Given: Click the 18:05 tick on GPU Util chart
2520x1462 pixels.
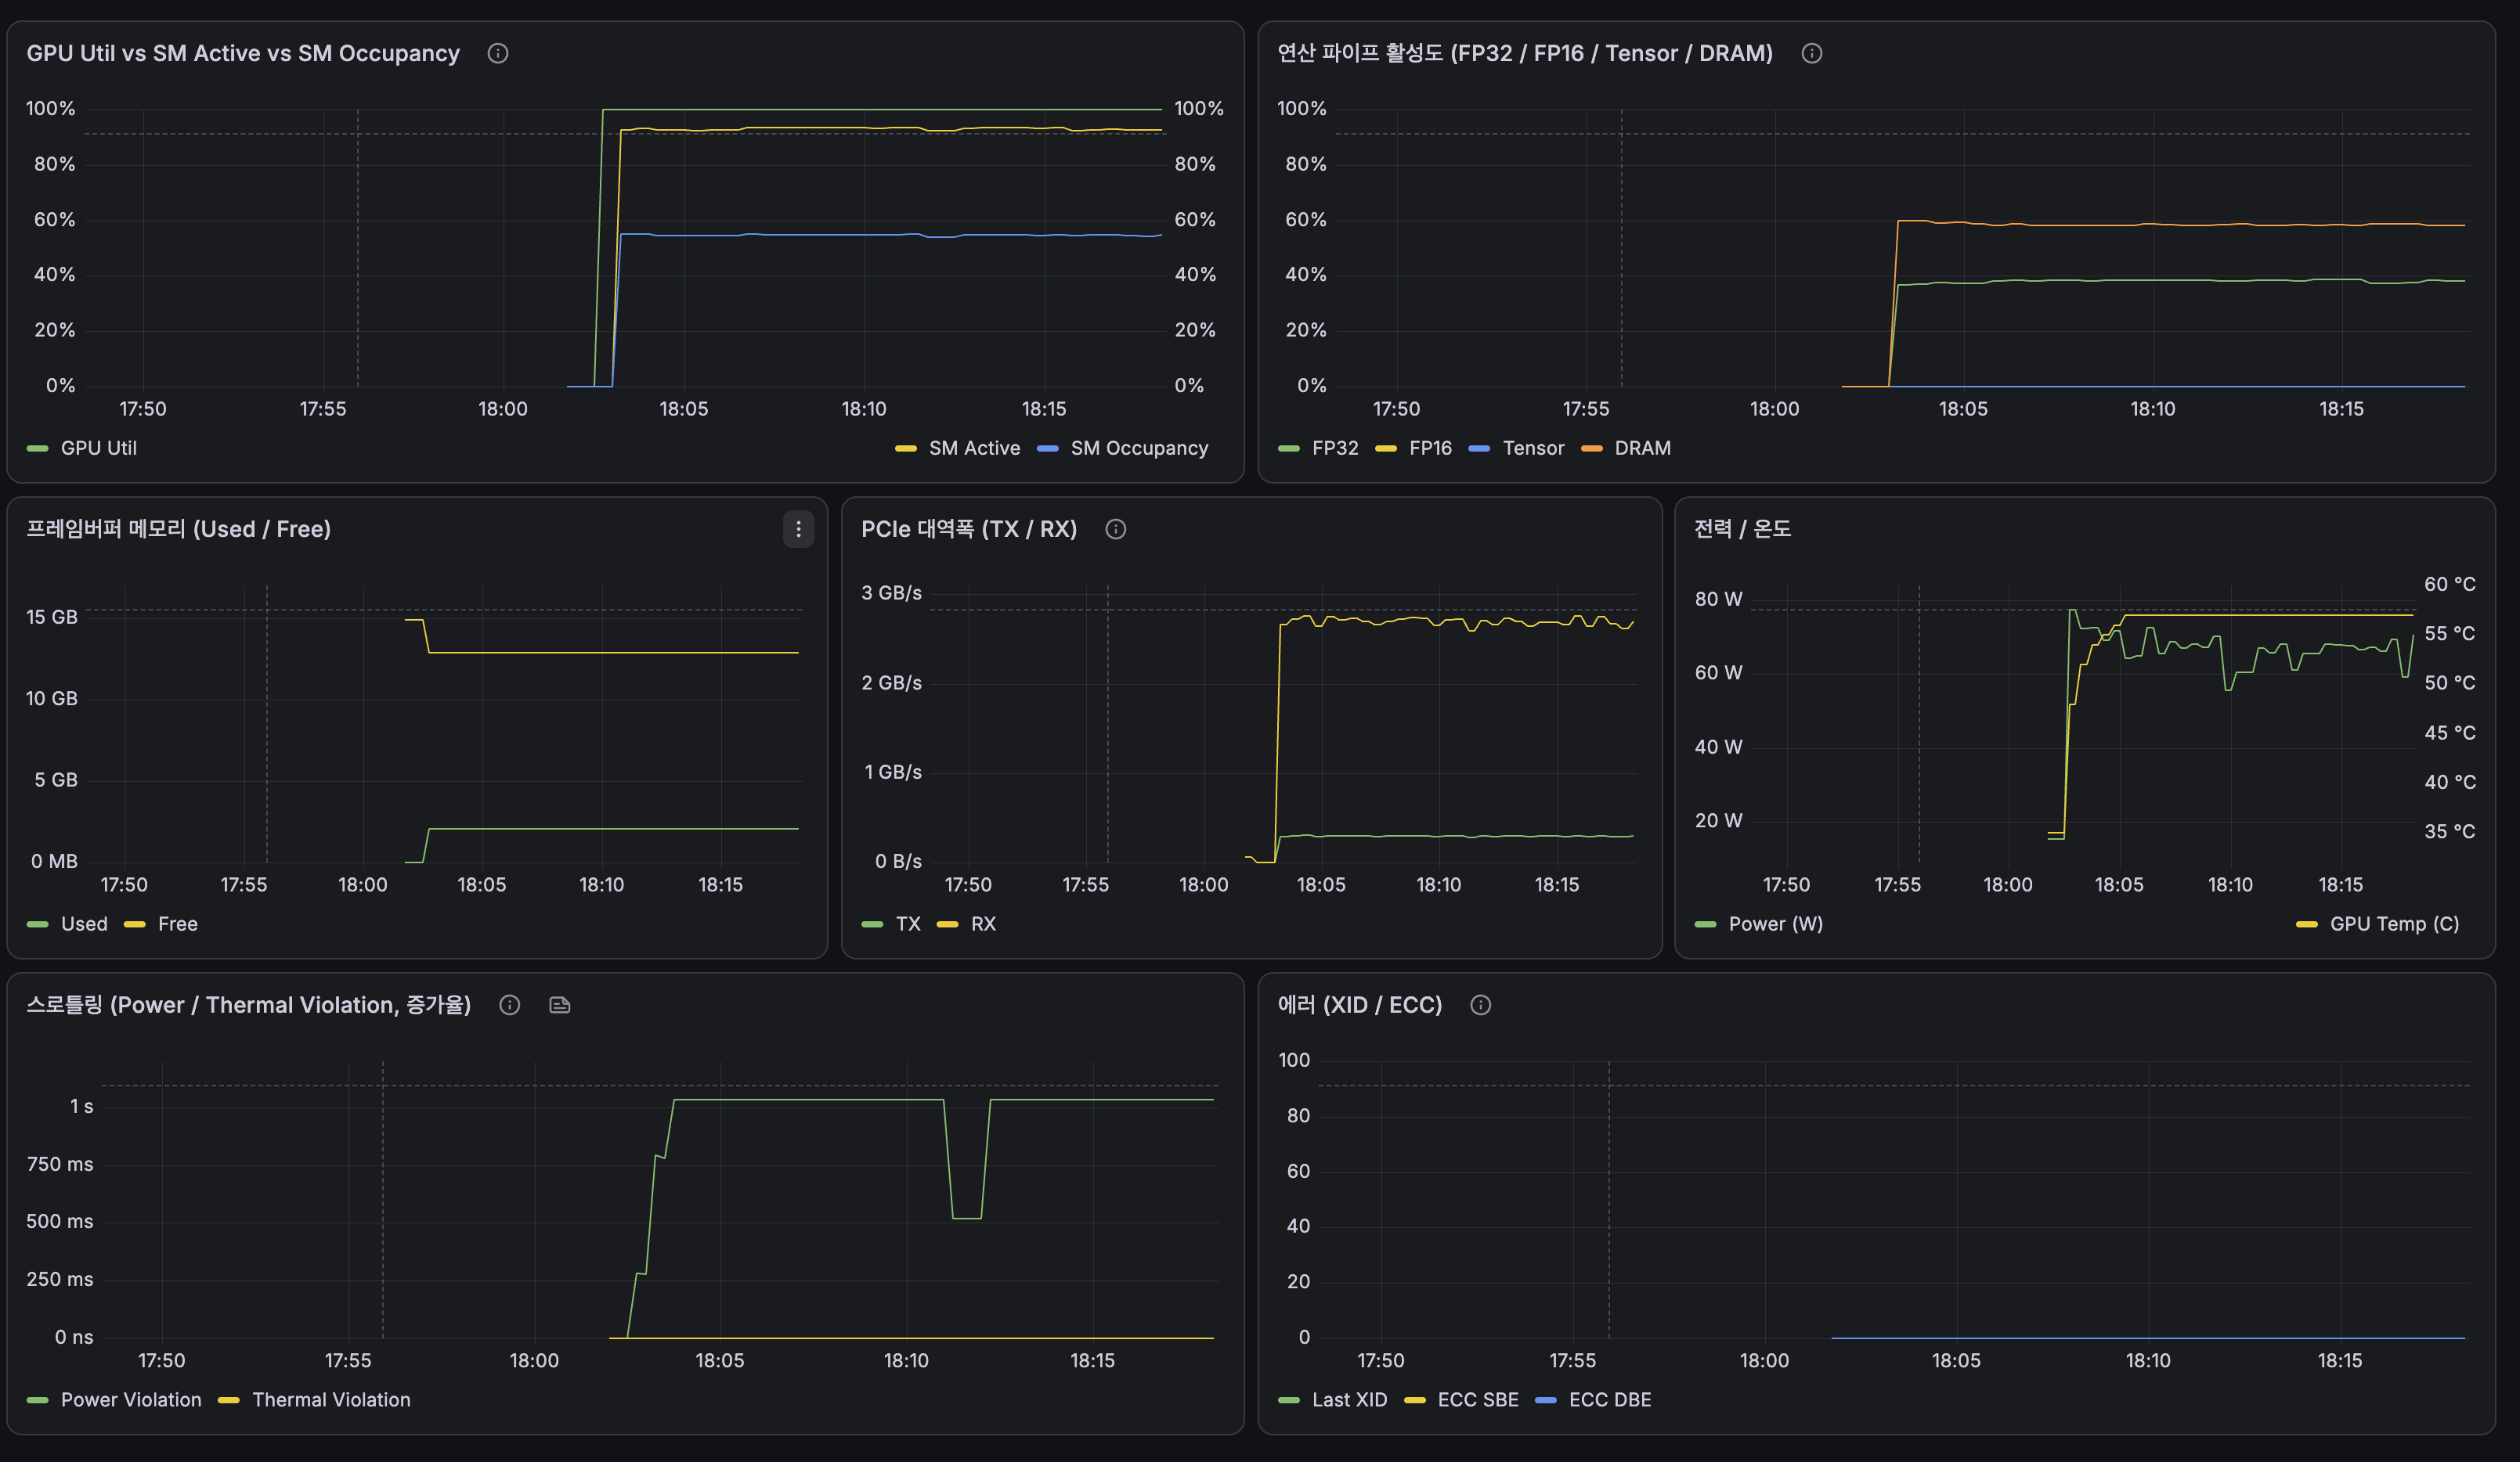Looking at the screenshot, I should coord(683,409).
